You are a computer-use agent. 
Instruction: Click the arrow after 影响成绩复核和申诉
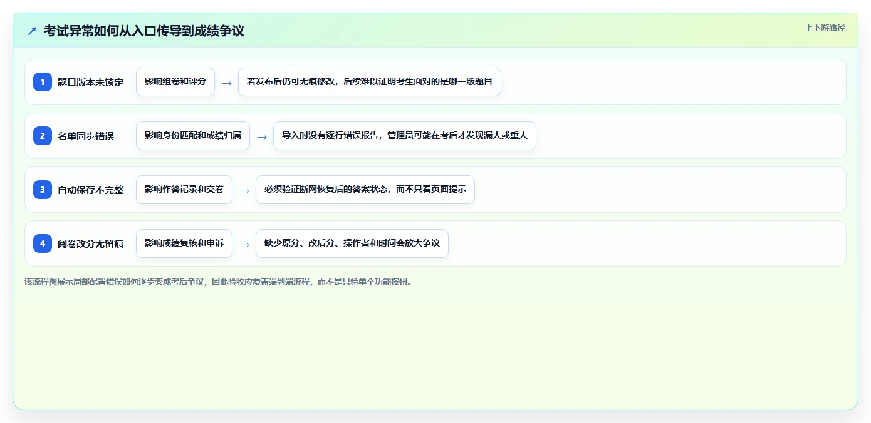click(x=244, y=244)
